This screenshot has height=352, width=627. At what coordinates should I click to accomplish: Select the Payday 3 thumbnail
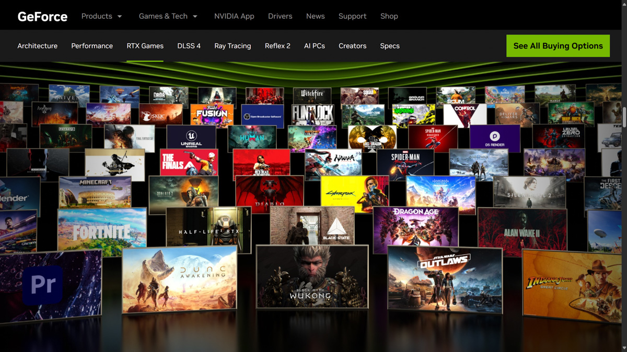click(66, 137)
